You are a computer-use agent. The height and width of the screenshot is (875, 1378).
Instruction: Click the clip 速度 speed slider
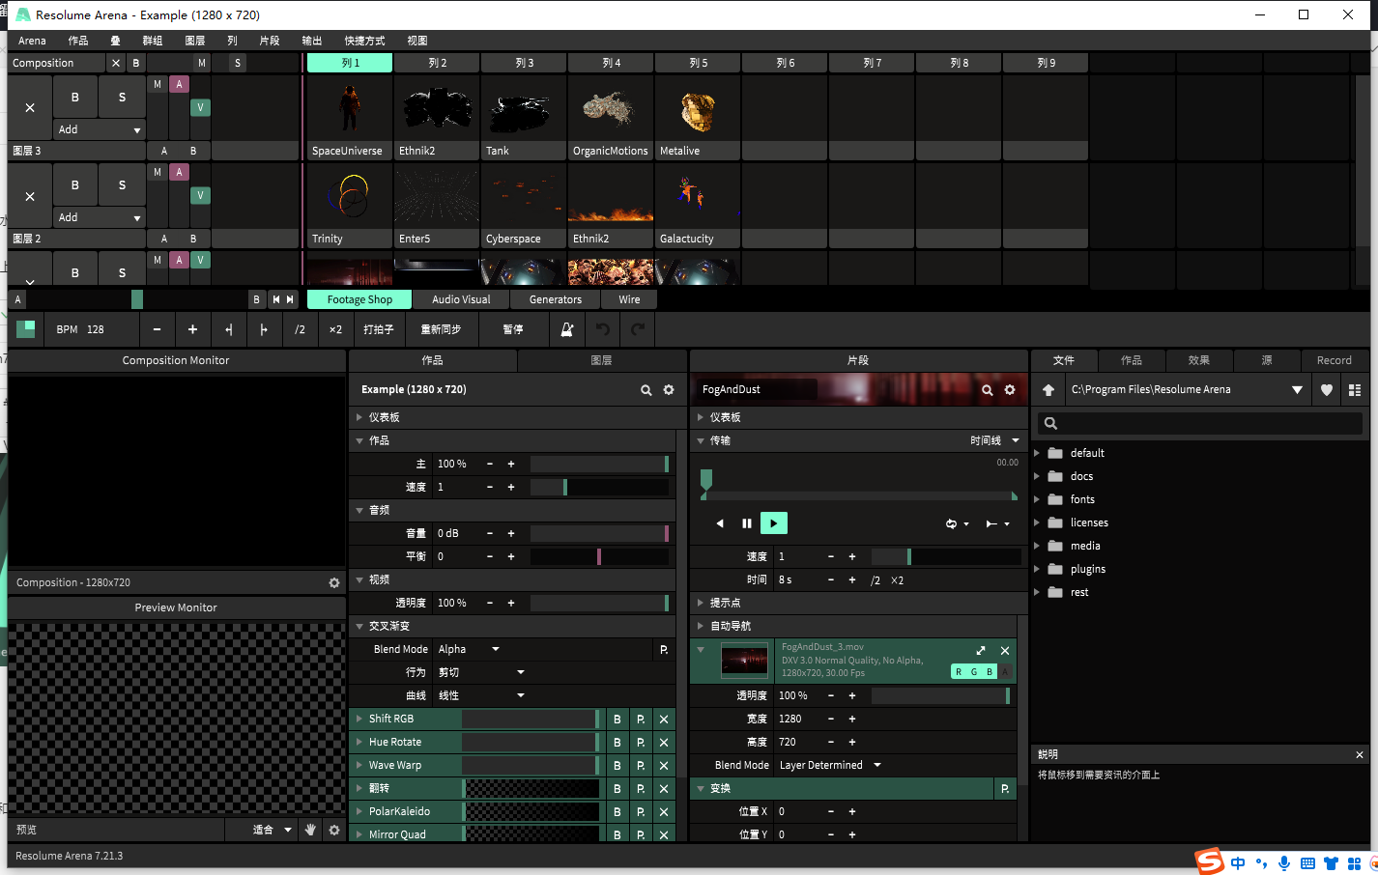(946, 557)
